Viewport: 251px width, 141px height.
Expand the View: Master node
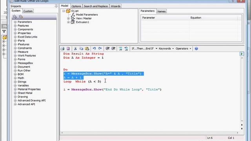point(68,18)
